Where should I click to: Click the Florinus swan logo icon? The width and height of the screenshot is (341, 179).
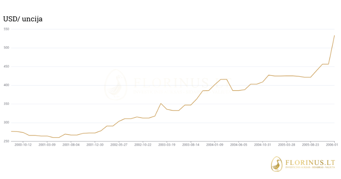[277, 164]
